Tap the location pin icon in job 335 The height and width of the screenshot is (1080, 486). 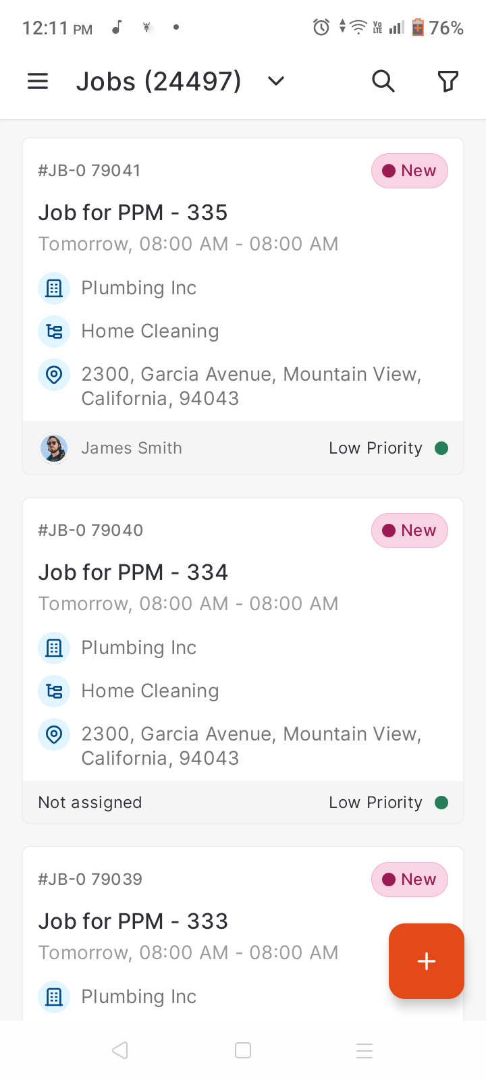click(54, 375)
